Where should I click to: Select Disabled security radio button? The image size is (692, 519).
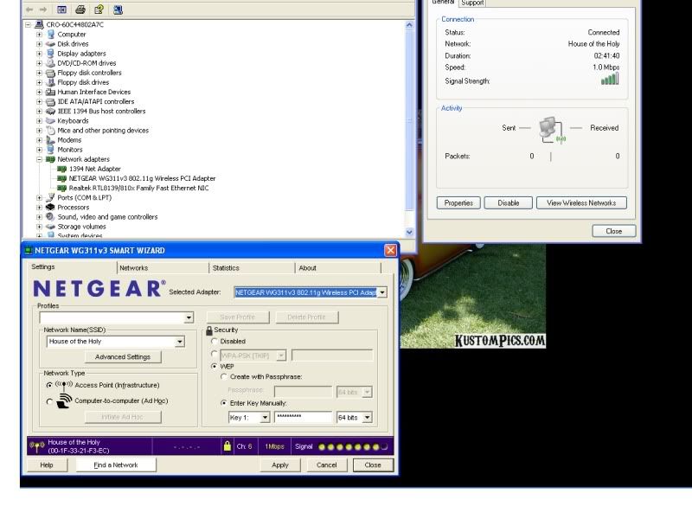point(215,341)
